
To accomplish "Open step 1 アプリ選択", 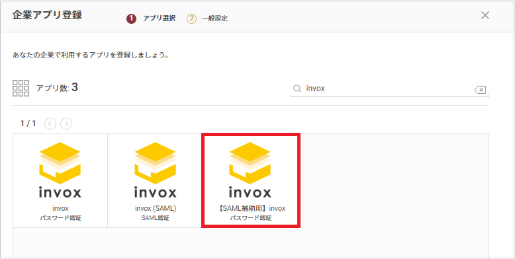I will pyautogui.click(x=151, y=18).
